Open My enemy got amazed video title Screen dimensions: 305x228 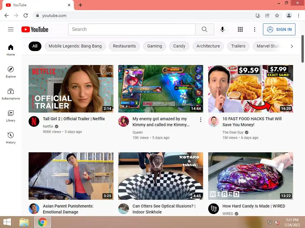click(161, 122)
